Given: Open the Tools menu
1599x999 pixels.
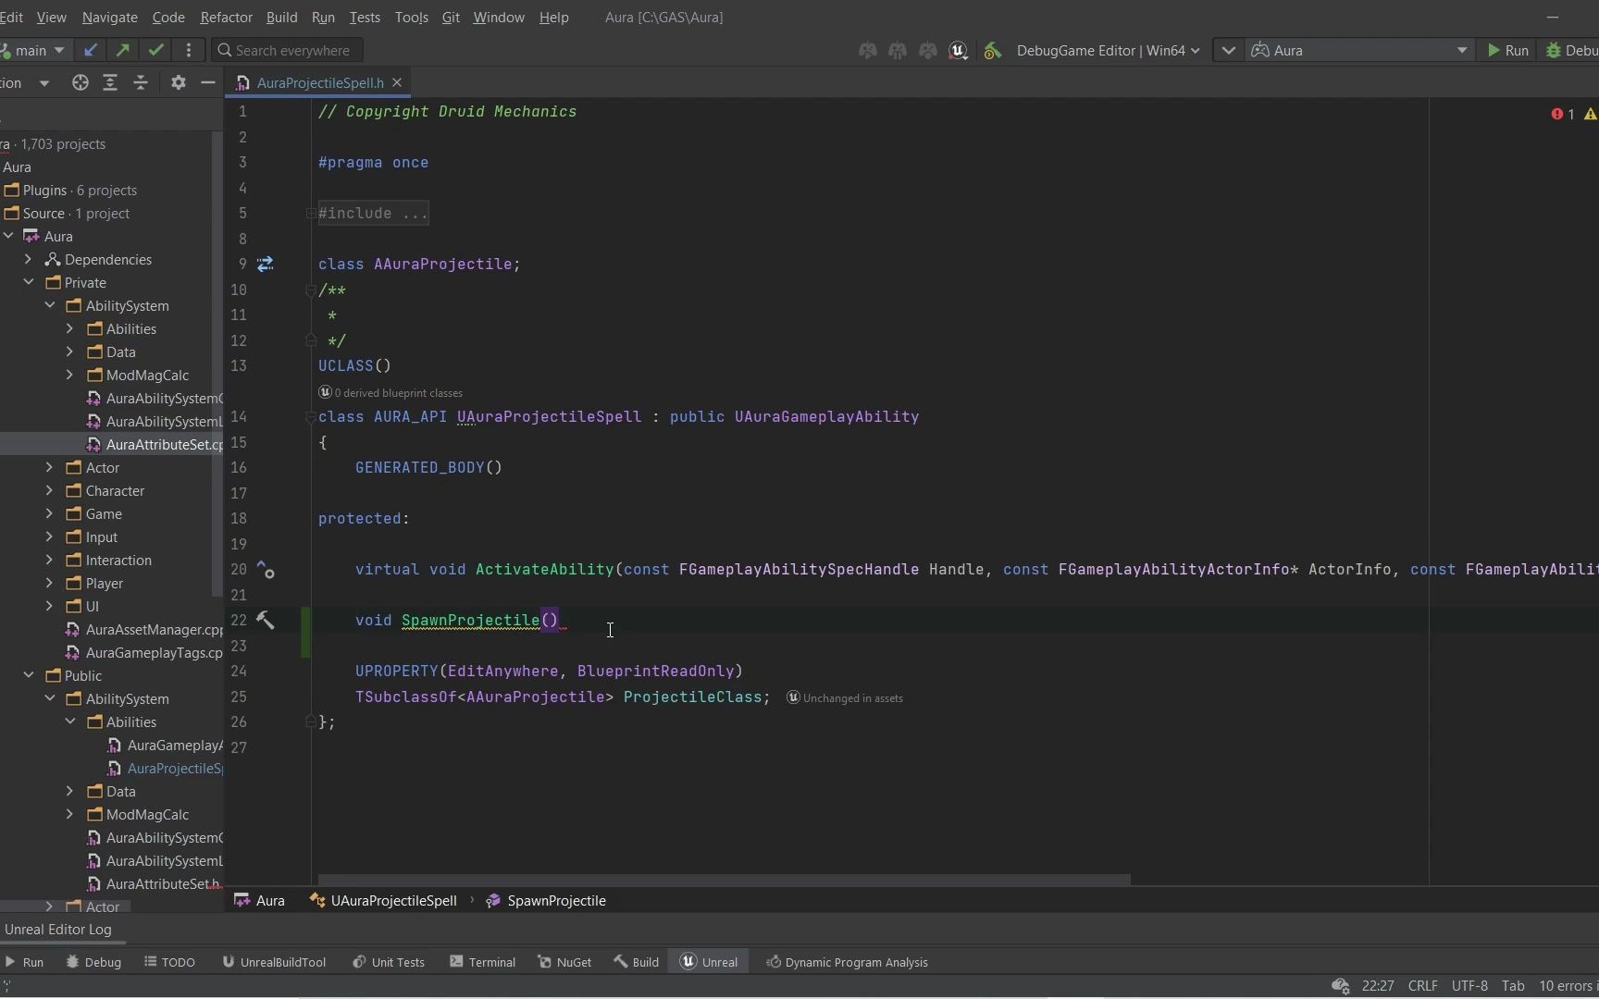Looking at the screenshot, I should point(411,17).
